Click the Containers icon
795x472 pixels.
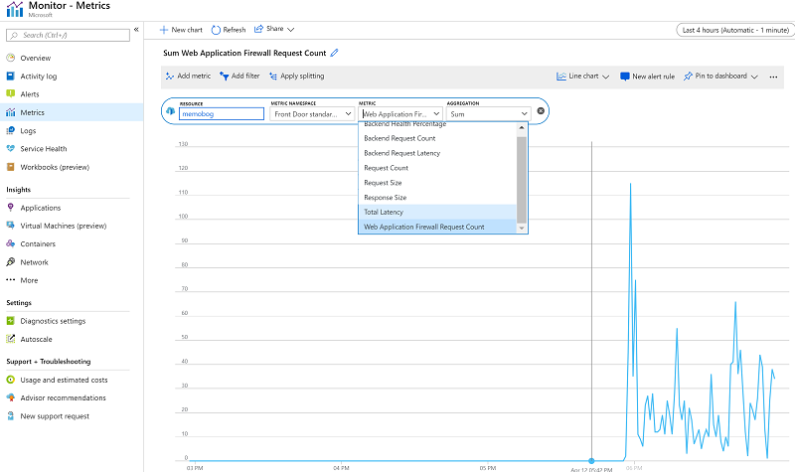point(10,243)
